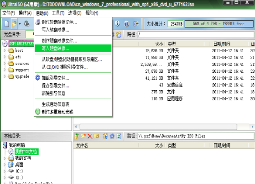Screen dimensions: 255x184
Task: Click the disc icon of GSP1RMCPRFRE root
Action: [x=5, y=43]
